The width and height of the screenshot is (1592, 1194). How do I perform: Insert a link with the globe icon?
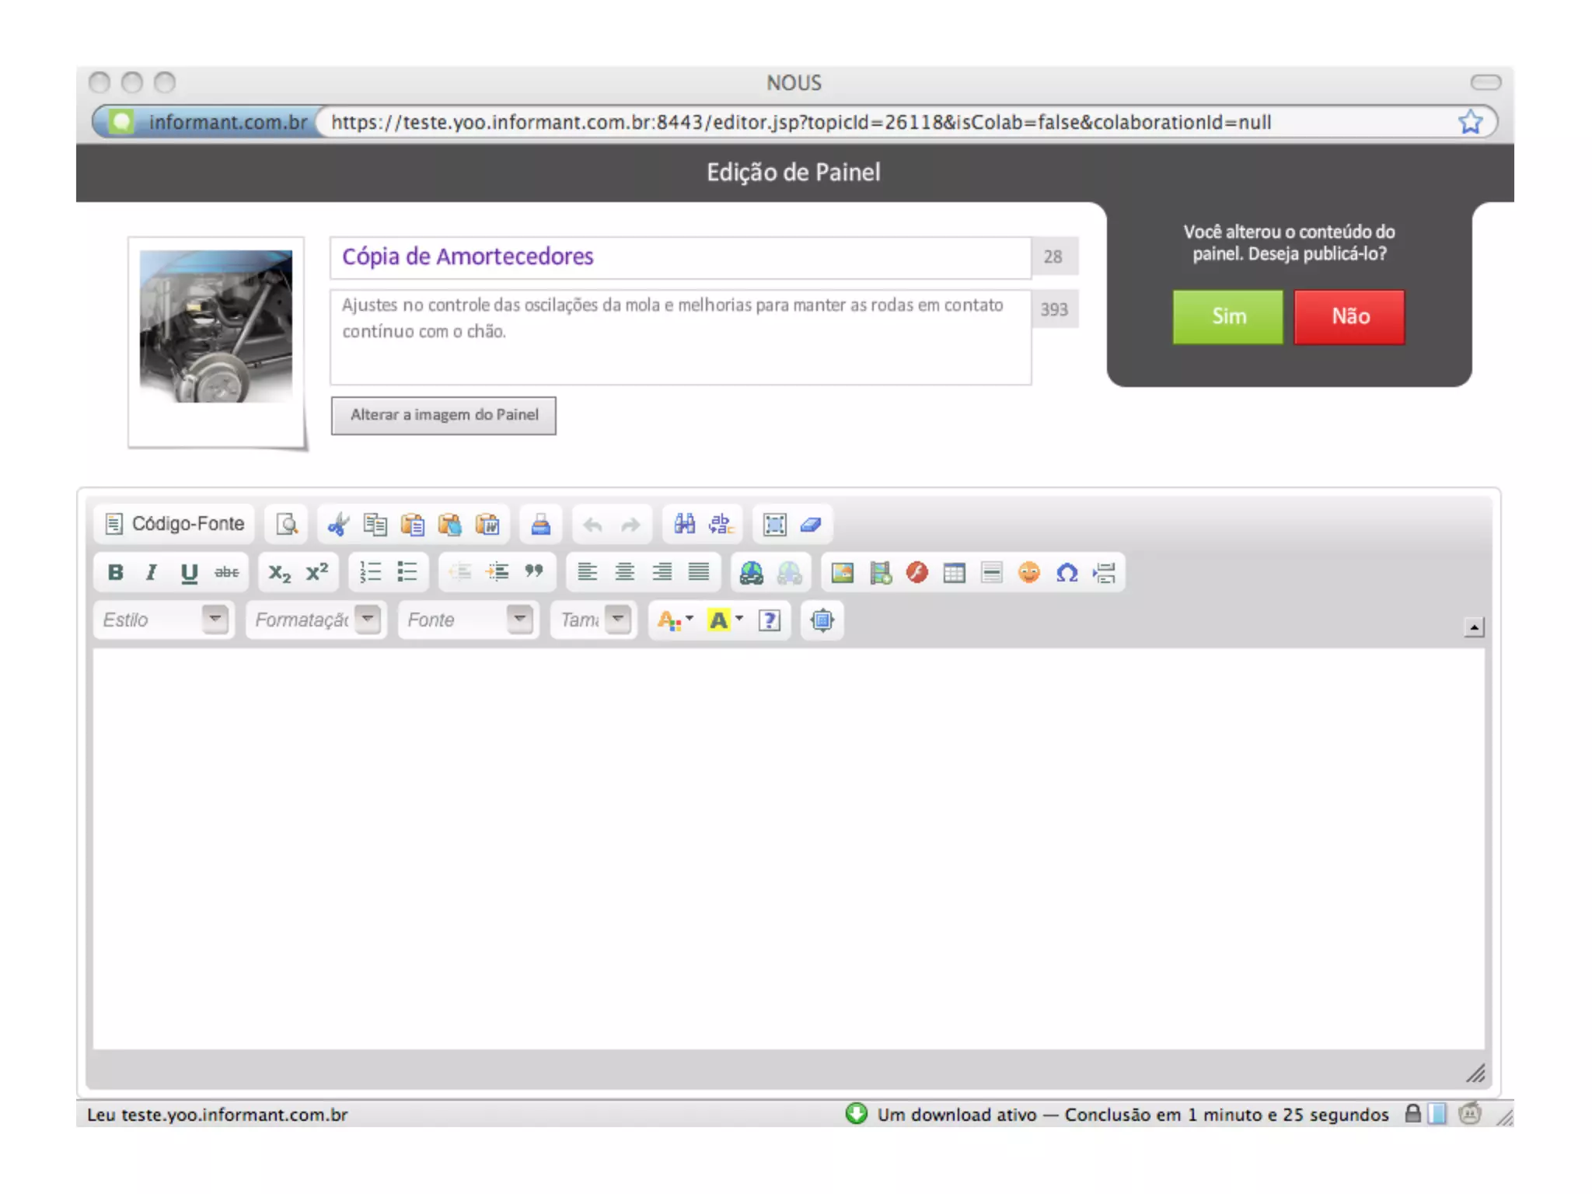(751, 573)
